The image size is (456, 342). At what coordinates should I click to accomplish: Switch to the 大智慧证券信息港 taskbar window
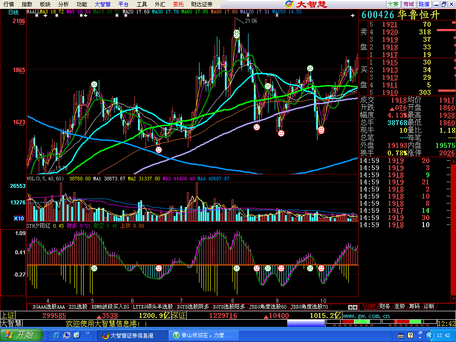(132, 335)
